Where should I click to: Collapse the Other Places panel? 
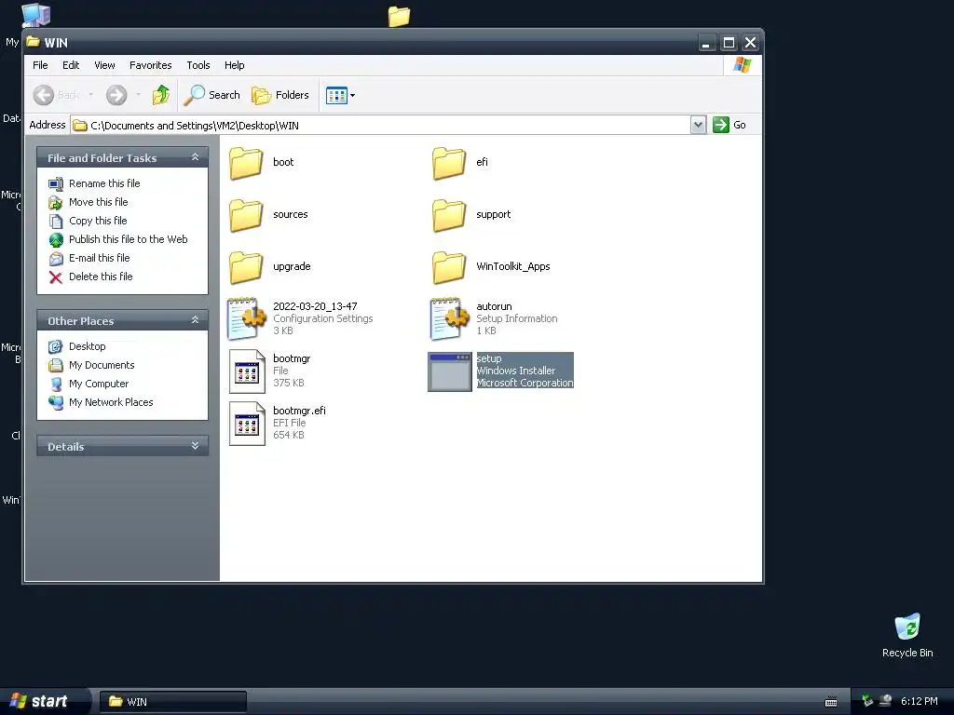pos(196,320)
